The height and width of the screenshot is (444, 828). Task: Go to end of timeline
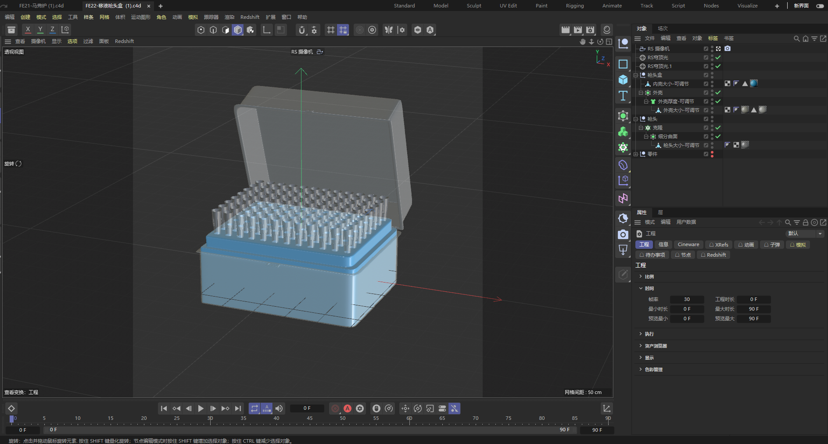point(238,408)
